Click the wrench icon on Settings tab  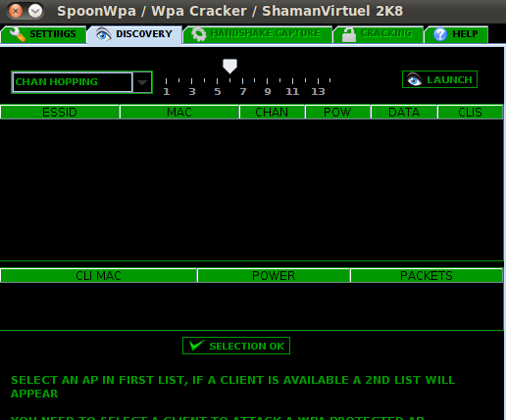[x=18, y=34]
